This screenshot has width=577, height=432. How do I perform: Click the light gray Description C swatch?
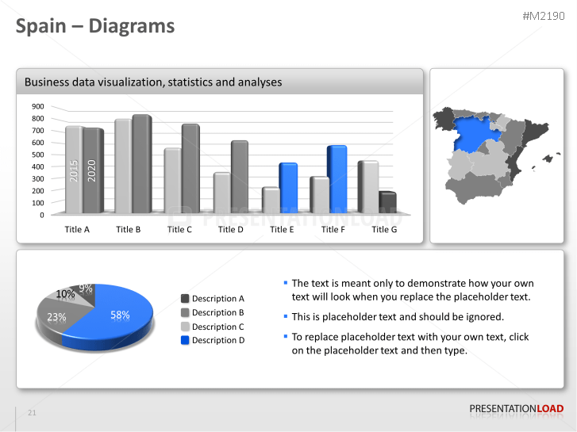pyautogui.click(x=185, y=327)
